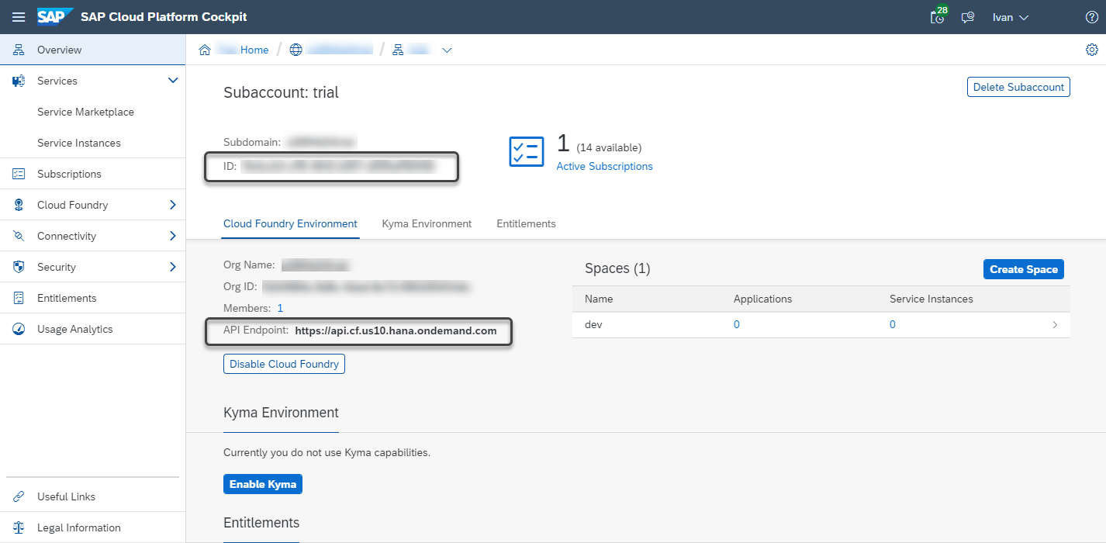Click the Enable Kyma button
The image size is (1106, 543).
pos(263,484)
